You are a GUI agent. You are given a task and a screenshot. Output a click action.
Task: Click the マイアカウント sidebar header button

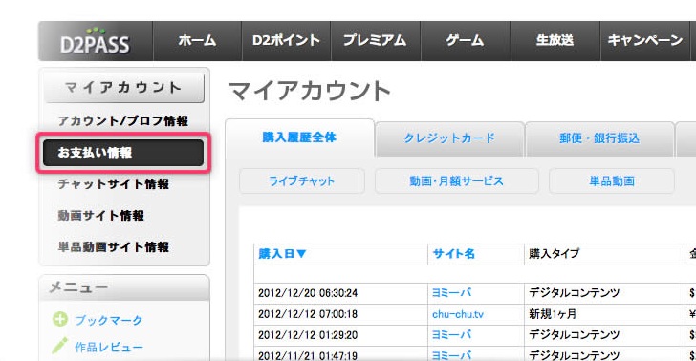pos(124,88)
